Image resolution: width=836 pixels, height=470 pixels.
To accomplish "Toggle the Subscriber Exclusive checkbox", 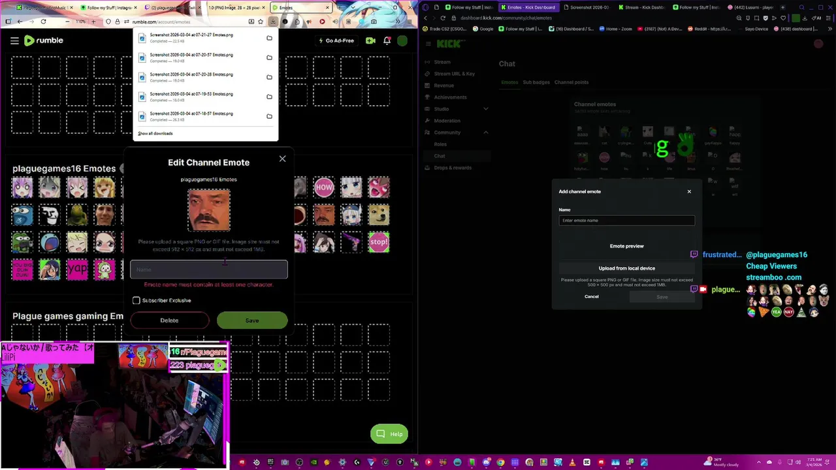I will coord(136,300).
